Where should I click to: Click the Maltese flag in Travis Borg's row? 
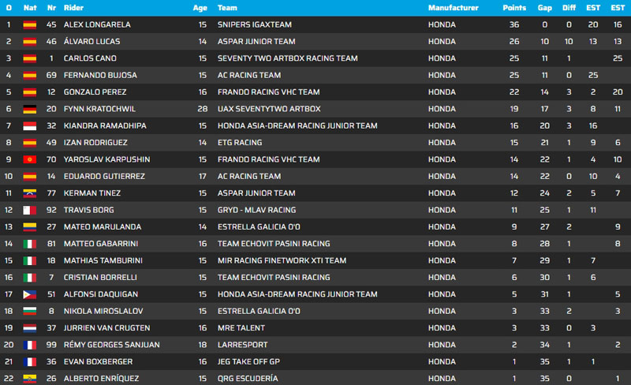(x=30, y=210)
